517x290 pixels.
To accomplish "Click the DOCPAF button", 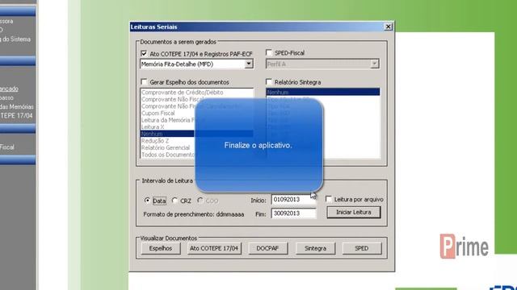I will (x=267, y=249).
